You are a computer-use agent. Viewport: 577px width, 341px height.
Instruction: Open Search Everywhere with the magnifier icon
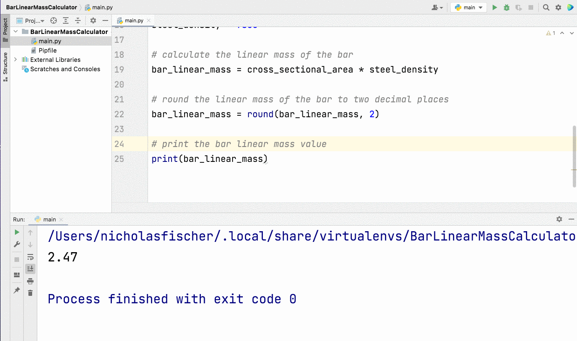[x=546, y=7]
